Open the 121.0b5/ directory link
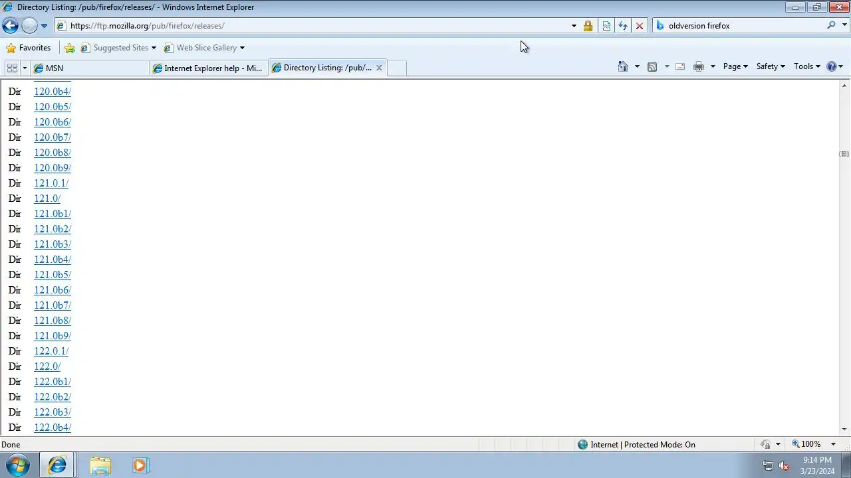Viewport: 851px width, 478px height. tap(53, 275)
